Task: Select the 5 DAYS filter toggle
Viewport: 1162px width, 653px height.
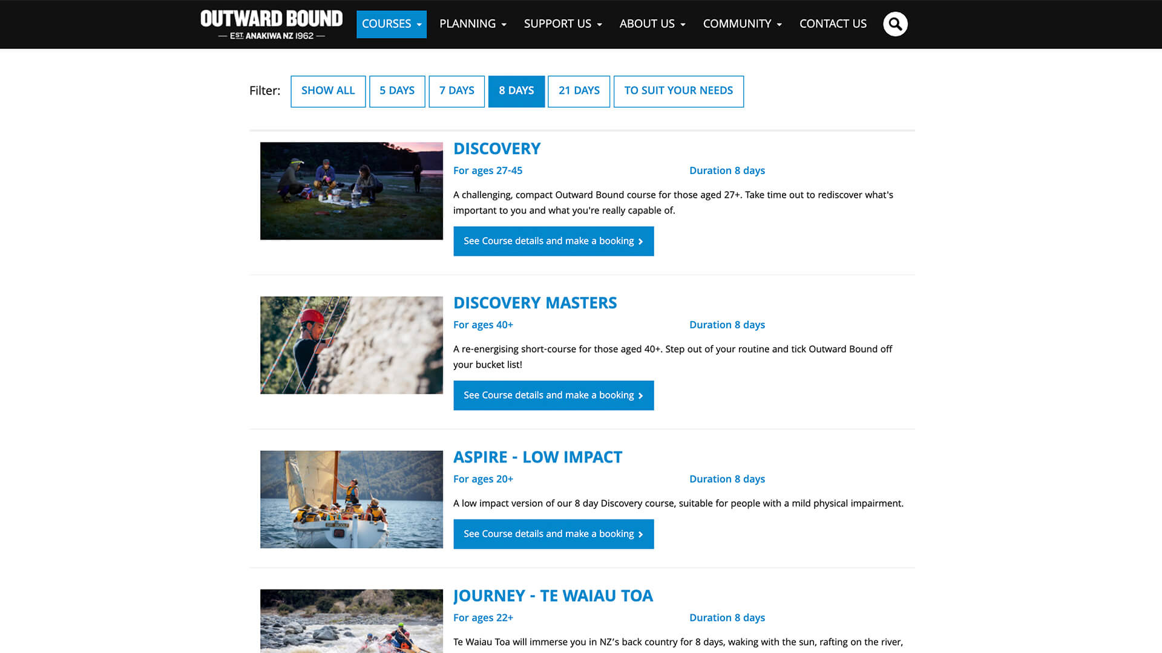Action: point(396,91)
